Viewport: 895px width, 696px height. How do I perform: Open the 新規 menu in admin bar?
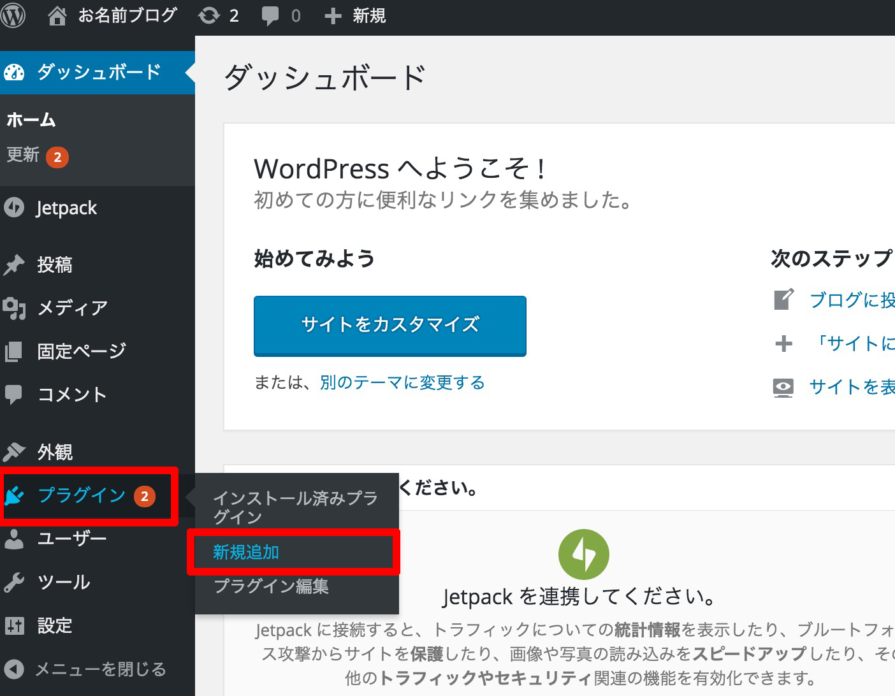(x=369, y=15)
